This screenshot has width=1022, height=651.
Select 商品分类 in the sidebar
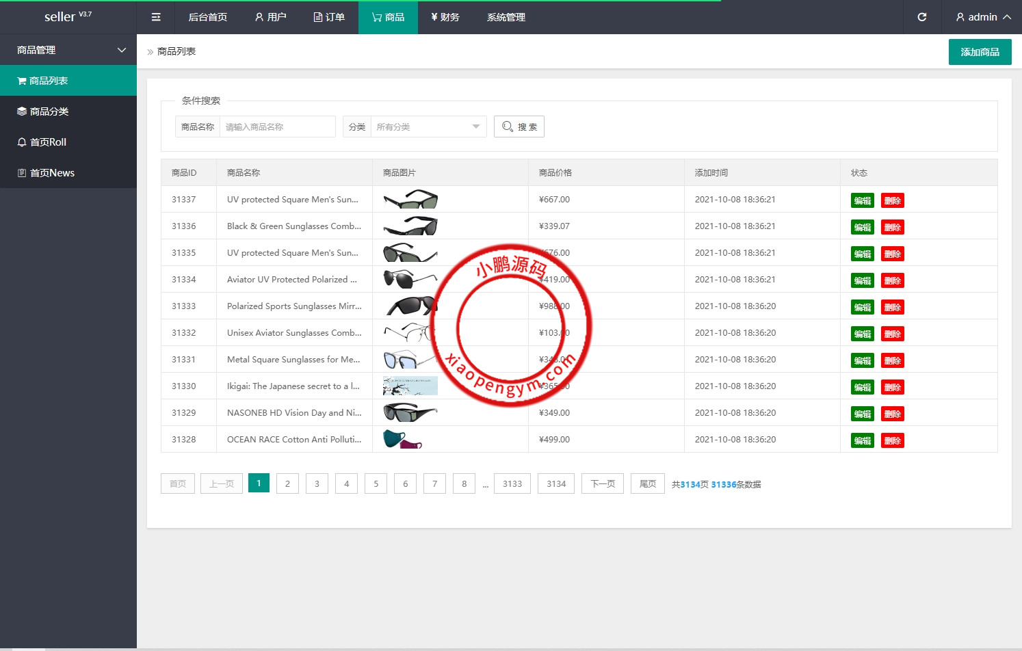coord(49,111)
